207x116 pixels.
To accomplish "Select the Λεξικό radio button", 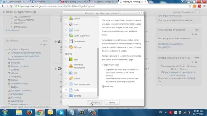I will pyautogui.click(x=66, y=30).
